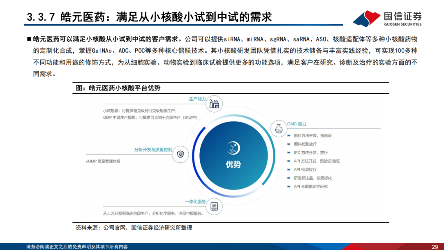Click the text 小试规模：可提供毫克级到百克级规模生产
This screenshot has width=444, height=250.
pos(140,111)
